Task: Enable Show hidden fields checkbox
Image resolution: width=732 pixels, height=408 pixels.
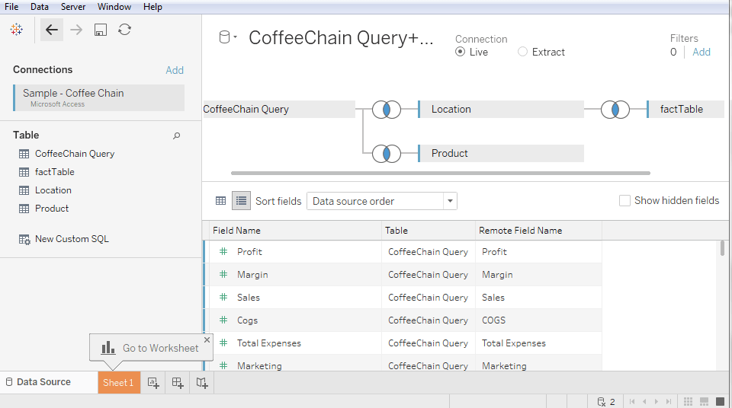Action: click(x=624, y=200)
